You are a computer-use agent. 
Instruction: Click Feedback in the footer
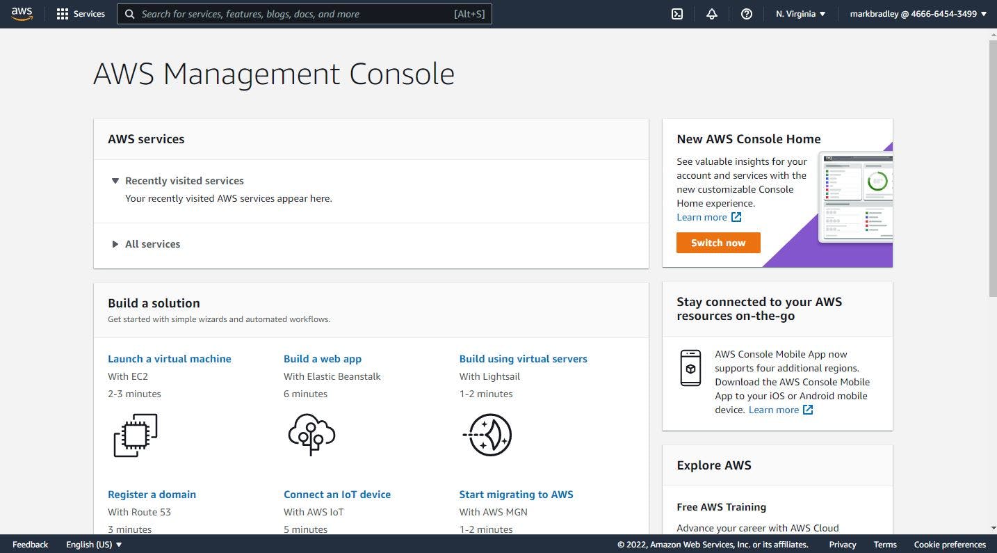(31, 545)
